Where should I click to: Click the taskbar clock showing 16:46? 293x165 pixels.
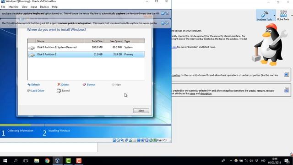point(274,161)
